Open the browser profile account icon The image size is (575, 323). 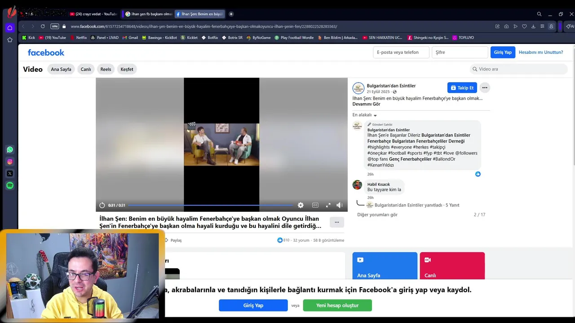551,26
